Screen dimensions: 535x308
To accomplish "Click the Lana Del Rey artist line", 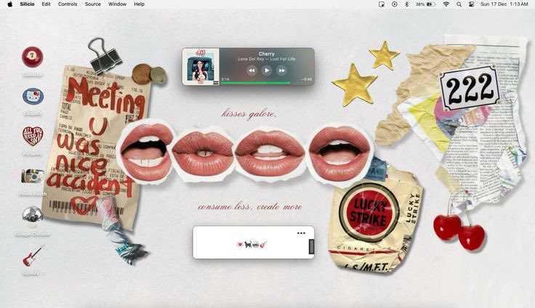I will point(267,59).
